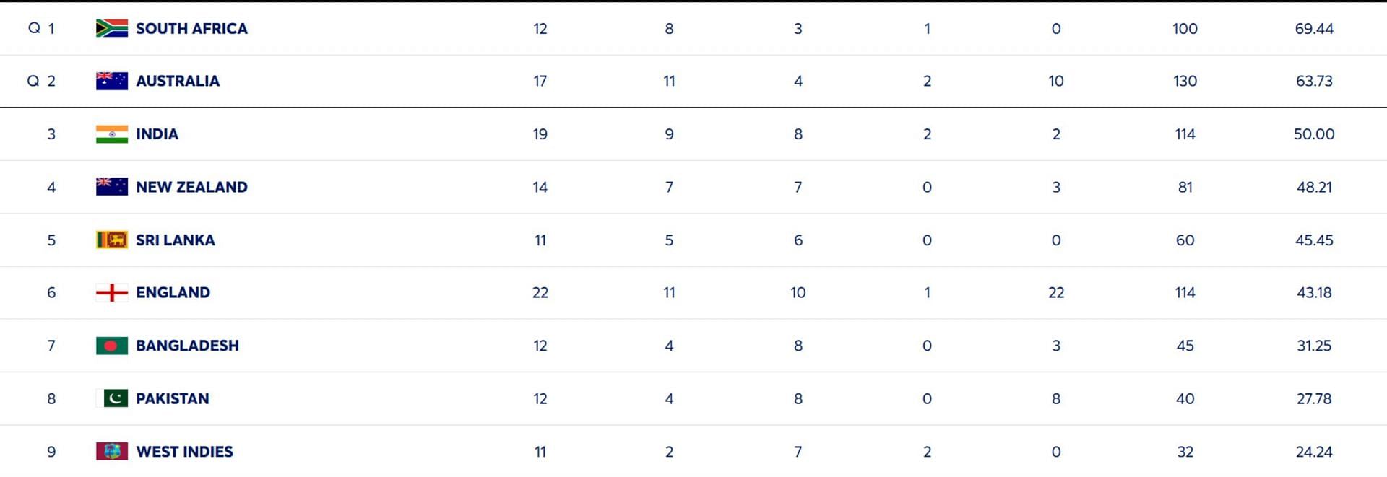Select the ENGLAND team name
This screenshot has height=477, width=1387.
point(173,292)
